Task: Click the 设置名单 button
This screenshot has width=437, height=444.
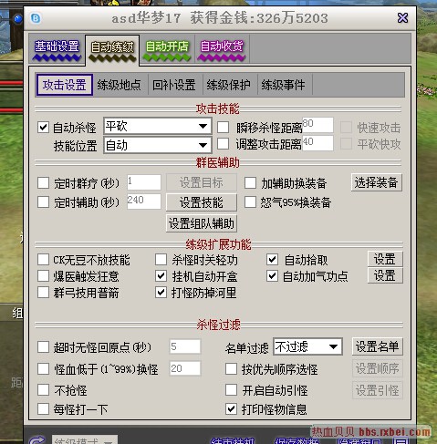Action: point(378,346)
